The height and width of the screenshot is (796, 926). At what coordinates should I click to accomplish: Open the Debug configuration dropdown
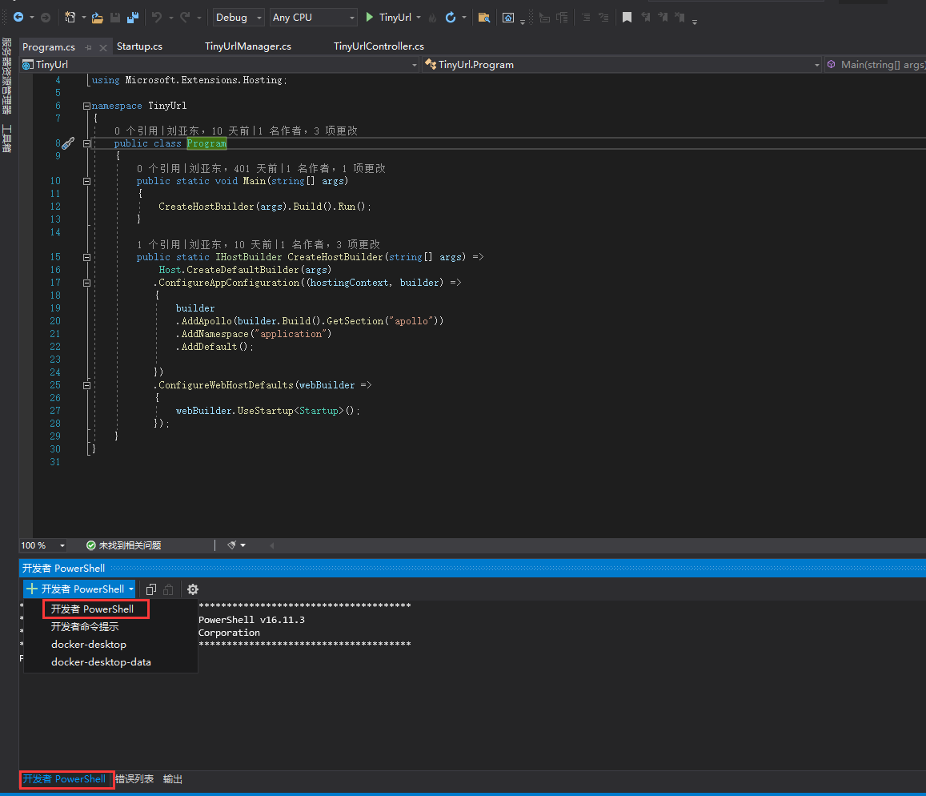(239, 17)
